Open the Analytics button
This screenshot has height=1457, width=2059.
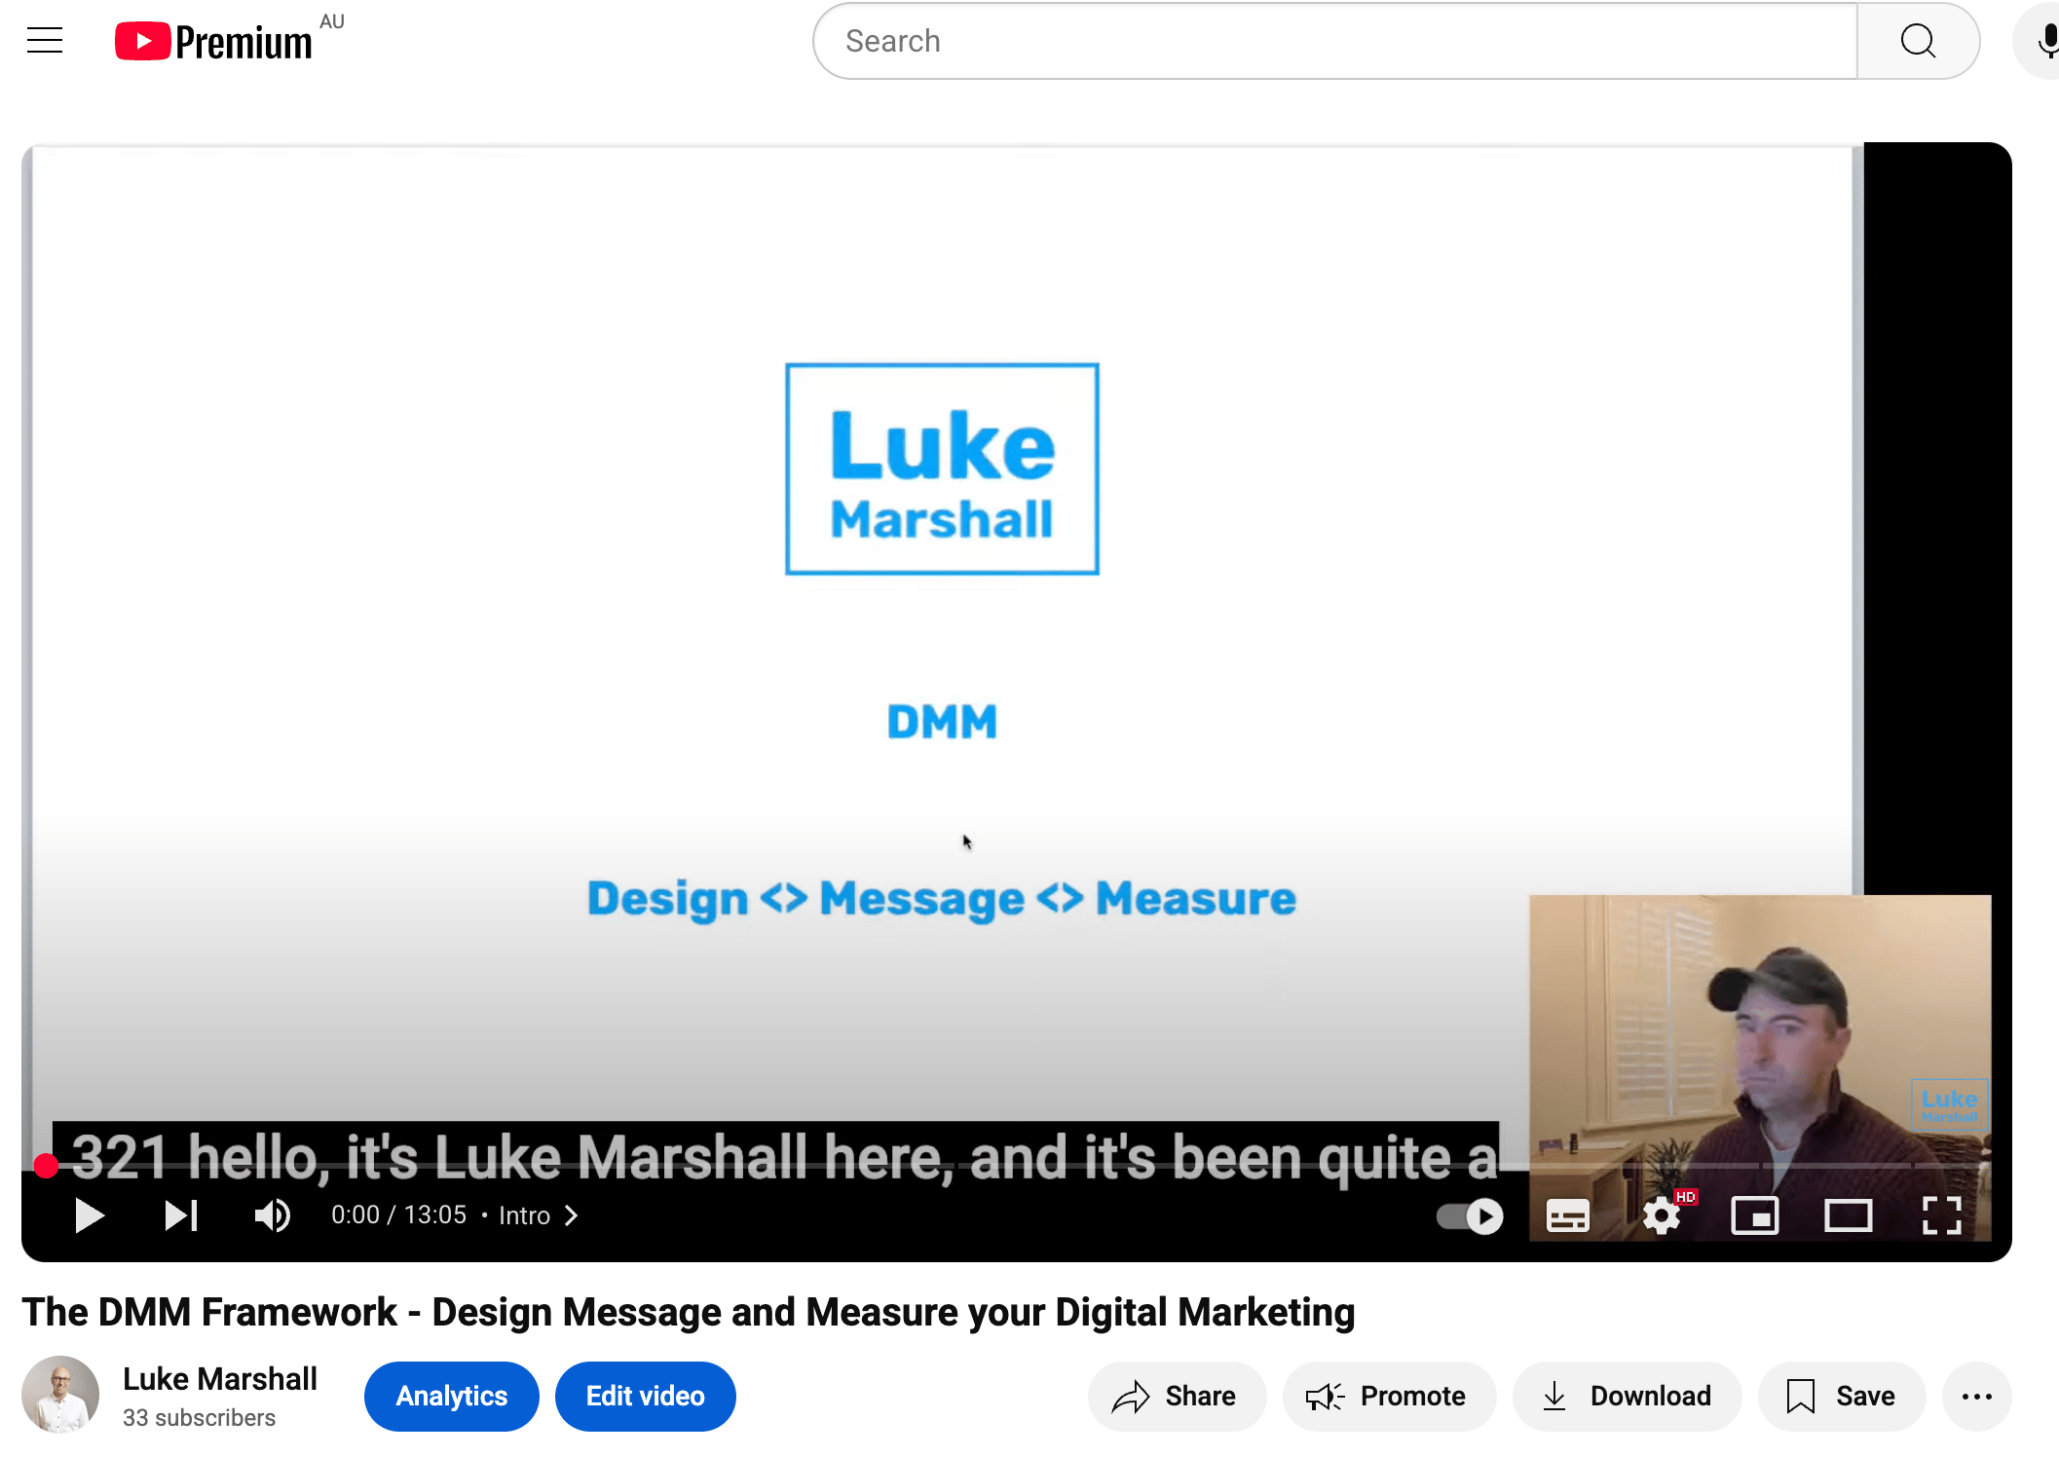[x=451, y=1396]
